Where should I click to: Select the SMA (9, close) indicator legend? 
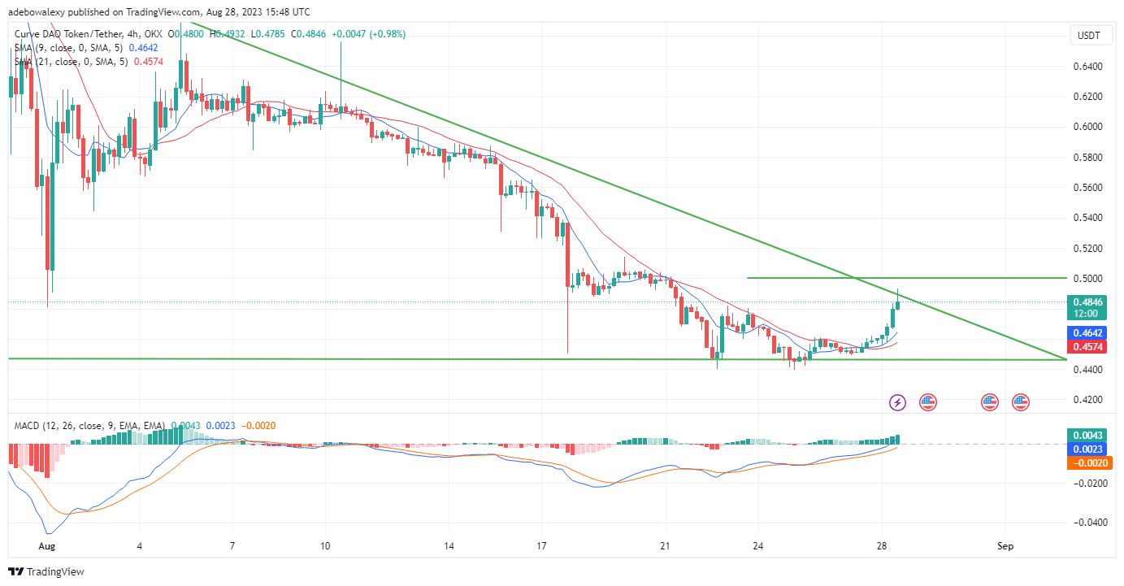pyautogui.click(x=69, y=48)
